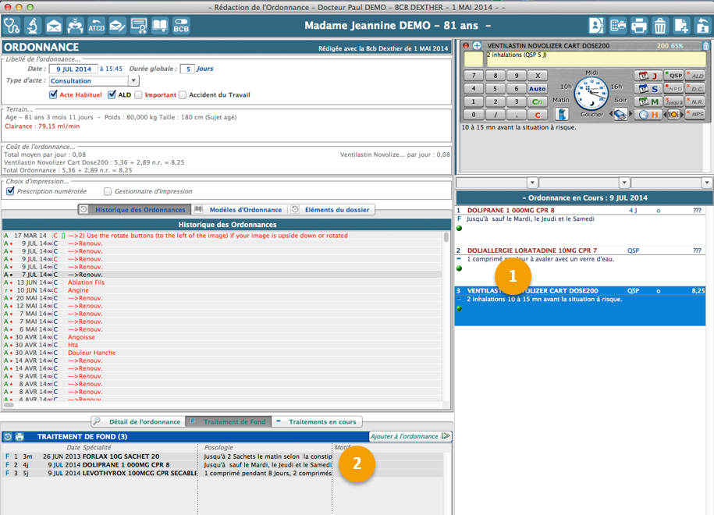Open the BCB drug database icon
This screenshot has width=714, height=515.
(x=181, y=26)
